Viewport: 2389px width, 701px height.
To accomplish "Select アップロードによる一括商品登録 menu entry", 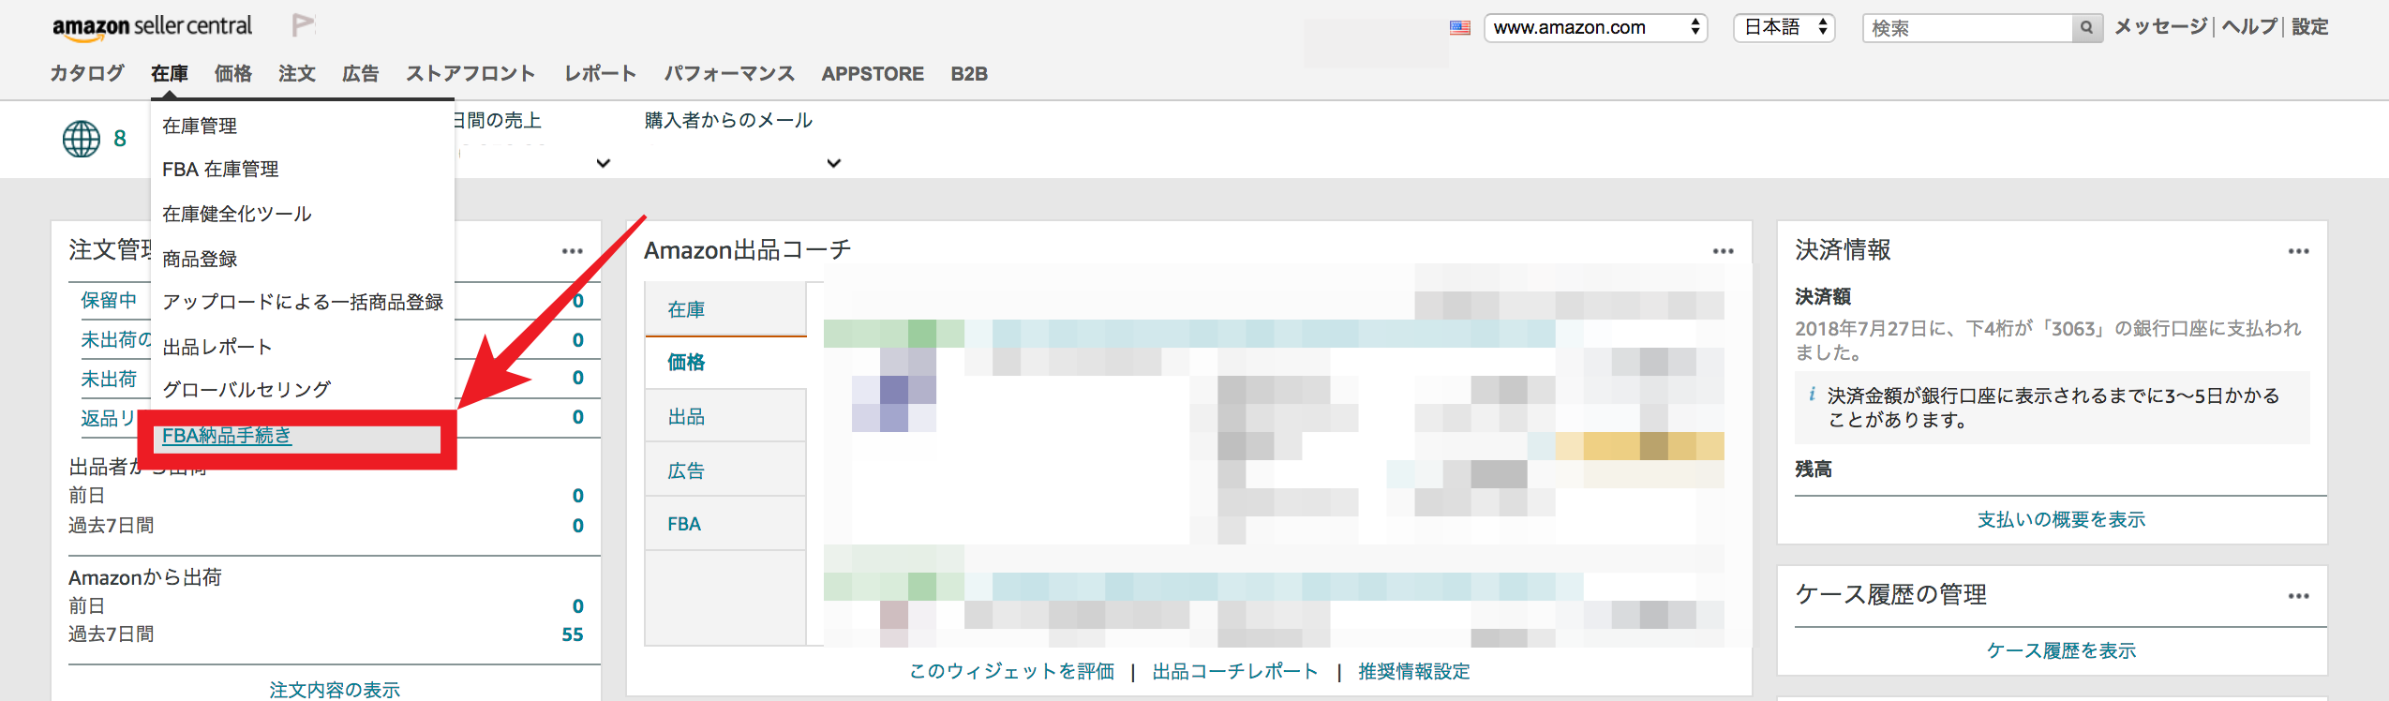I will (x=303, y=302).
